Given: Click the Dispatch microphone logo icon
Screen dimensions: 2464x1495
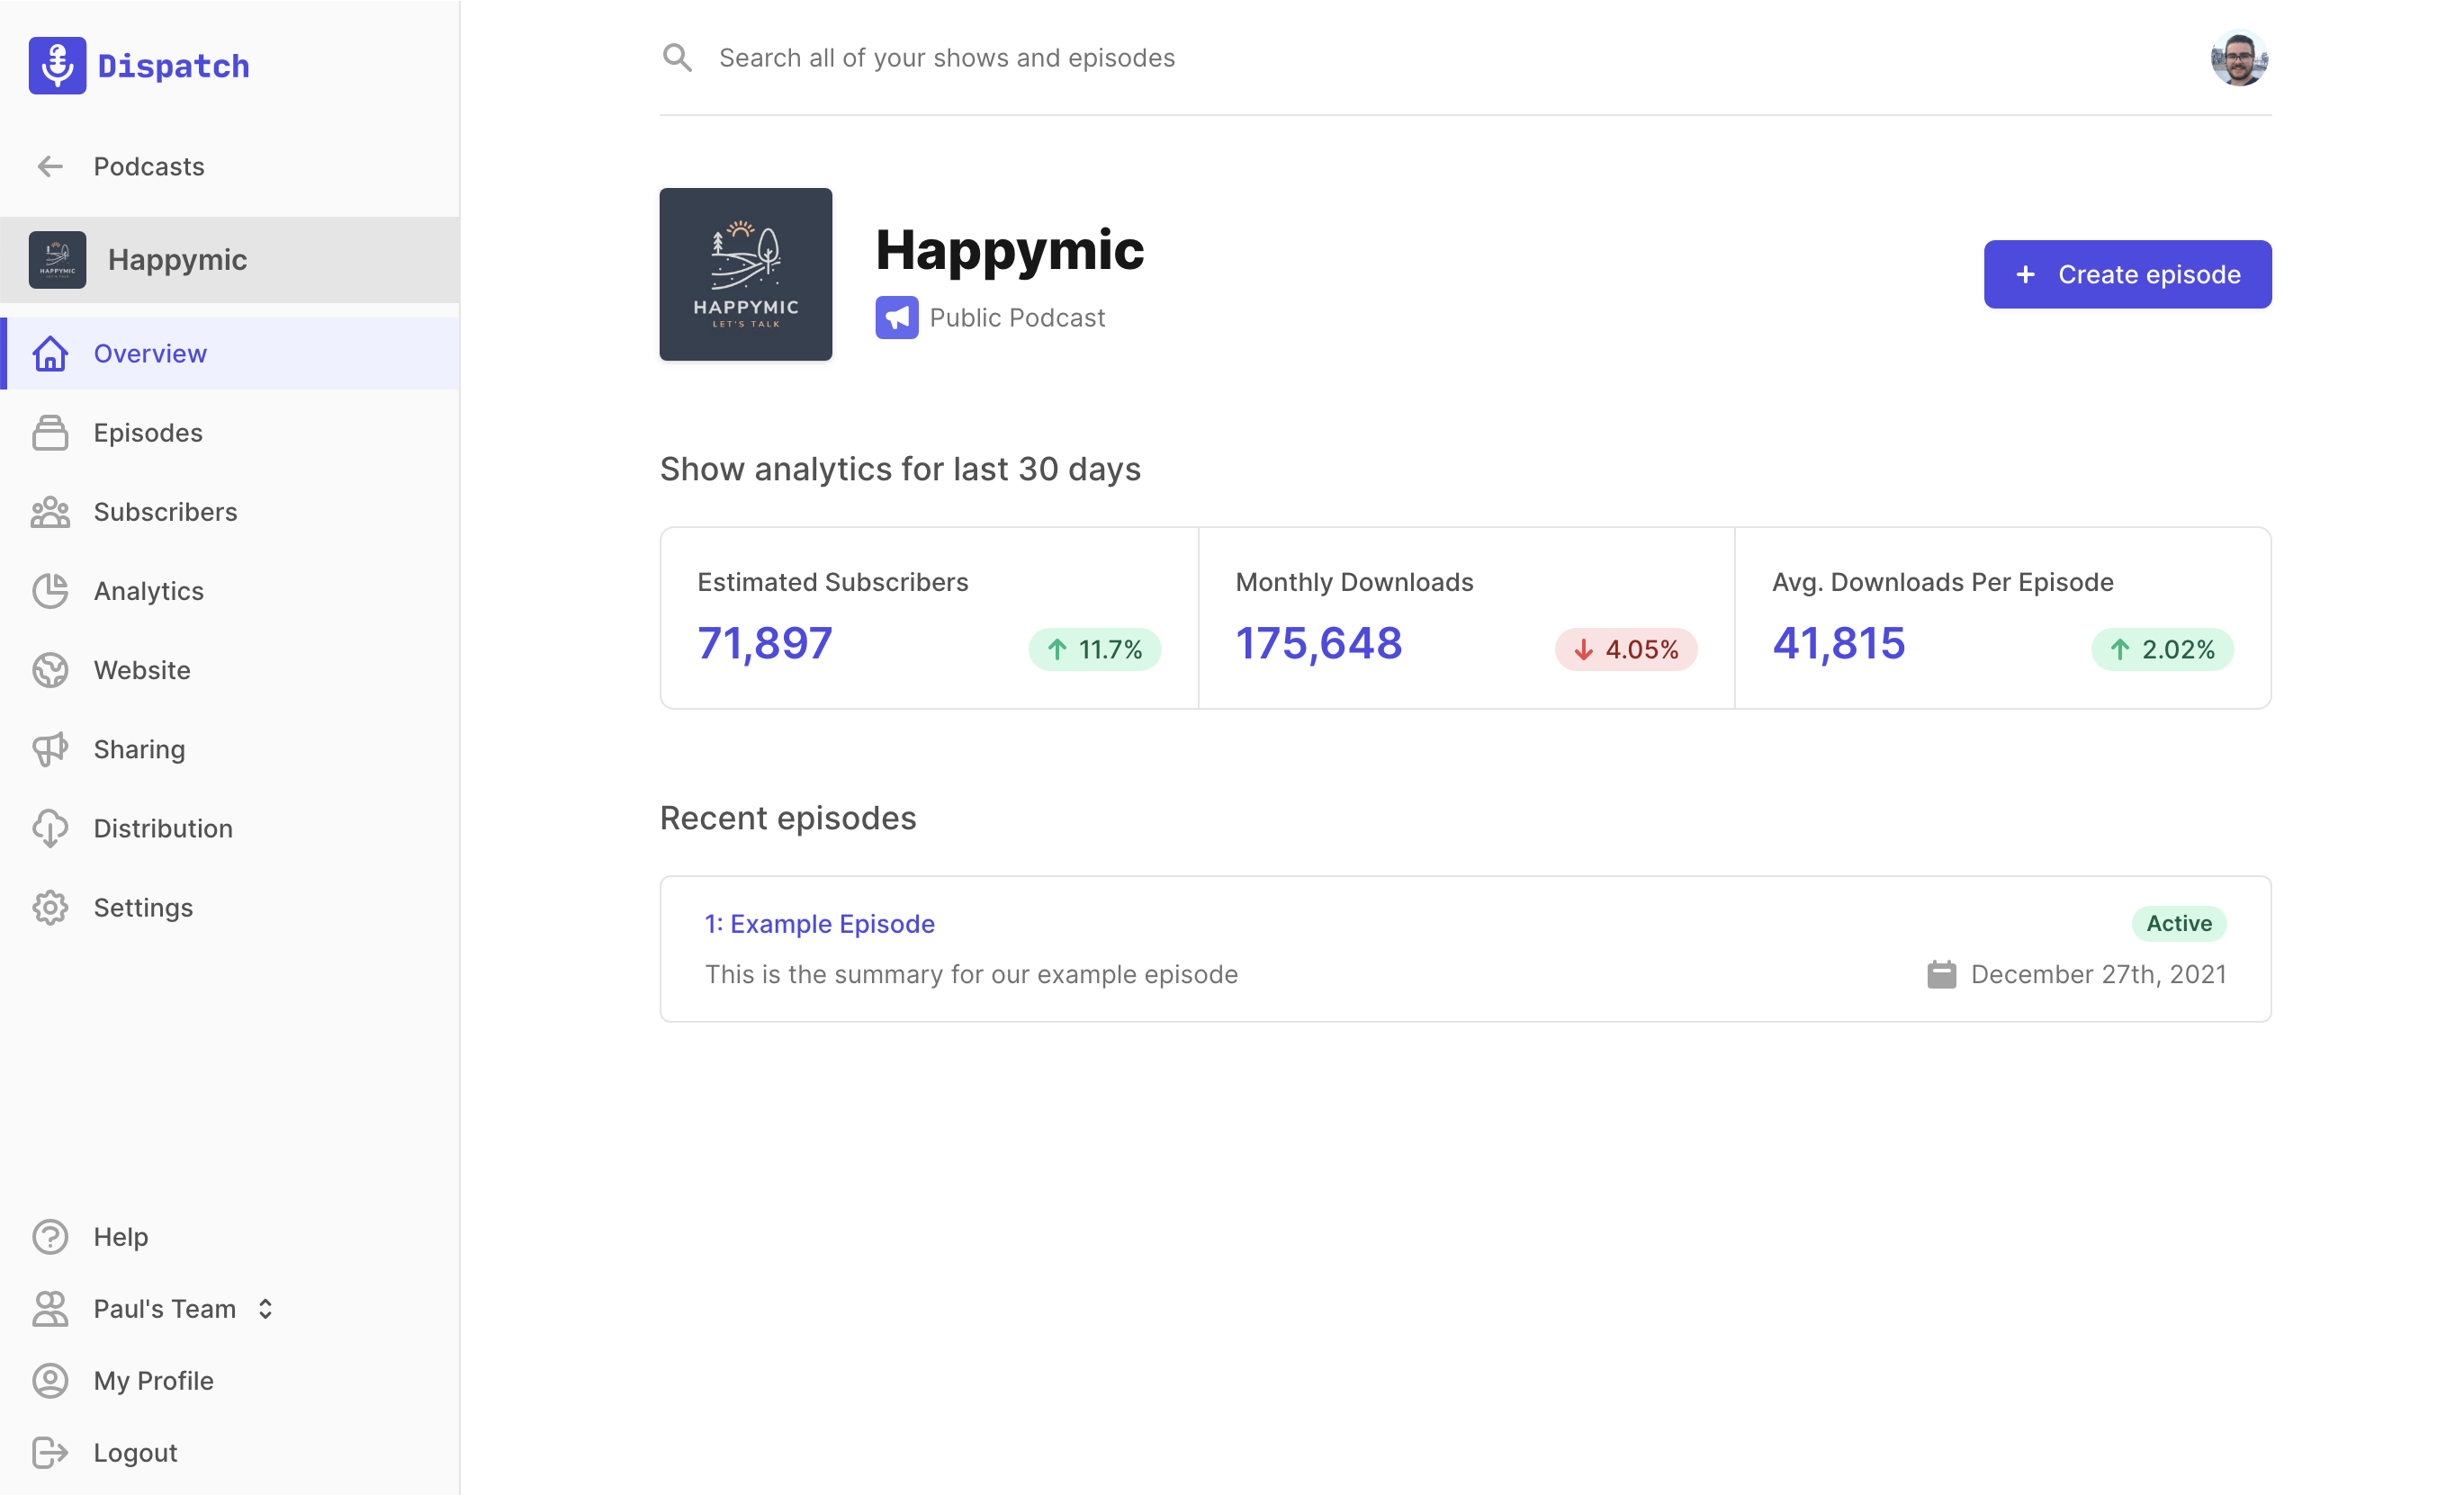Looking at the screenshot, I should tap(57, 66).
